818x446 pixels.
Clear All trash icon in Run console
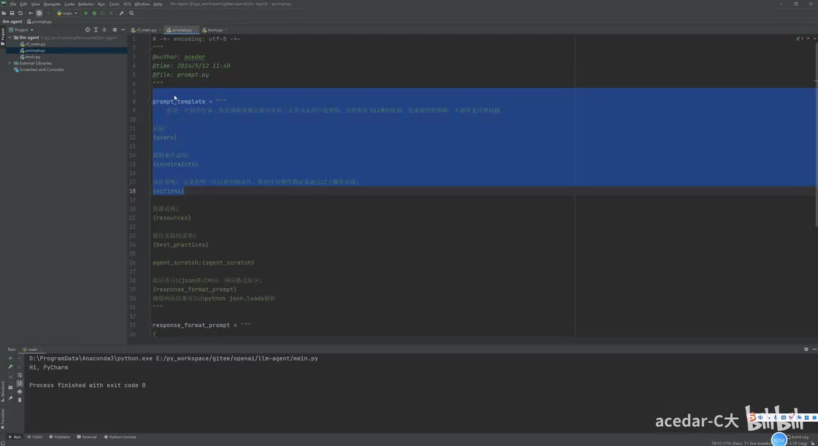(20, 400)
